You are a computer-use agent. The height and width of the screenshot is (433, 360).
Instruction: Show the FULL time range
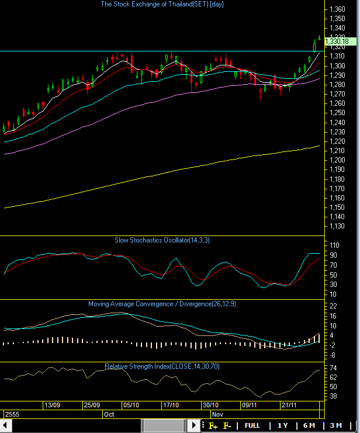(x=252, y=425)
